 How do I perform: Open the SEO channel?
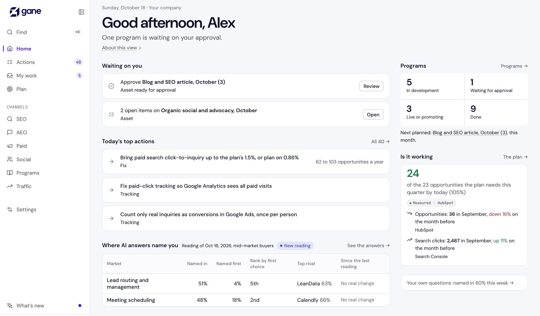point(44,119)
